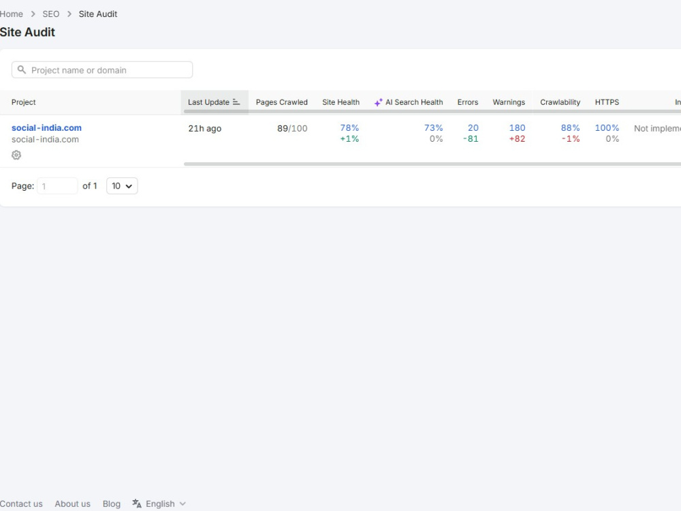681x511 pixels.
Task: Sort by Pages Crawled column
Action: tap(281, 102)
